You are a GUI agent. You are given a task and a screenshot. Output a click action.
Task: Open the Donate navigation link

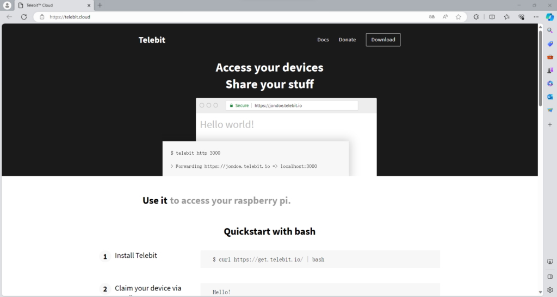click(x=347, y=40)
